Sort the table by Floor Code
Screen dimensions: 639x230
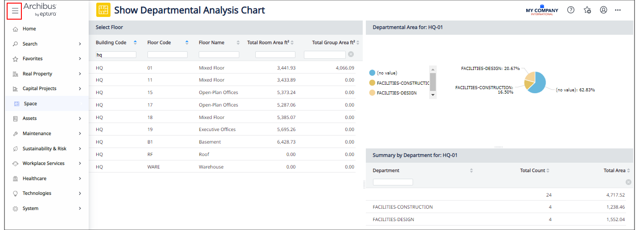click(187, 43)
